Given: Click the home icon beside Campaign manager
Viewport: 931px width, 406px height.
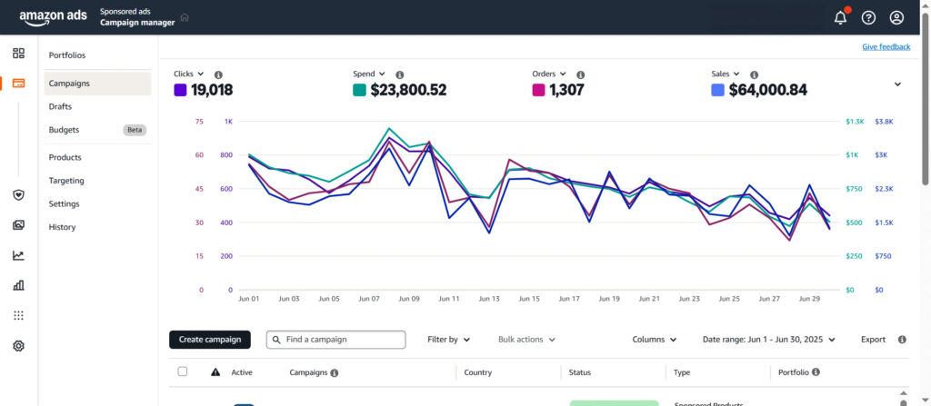Looking at the screenshot, I should 185,17.
